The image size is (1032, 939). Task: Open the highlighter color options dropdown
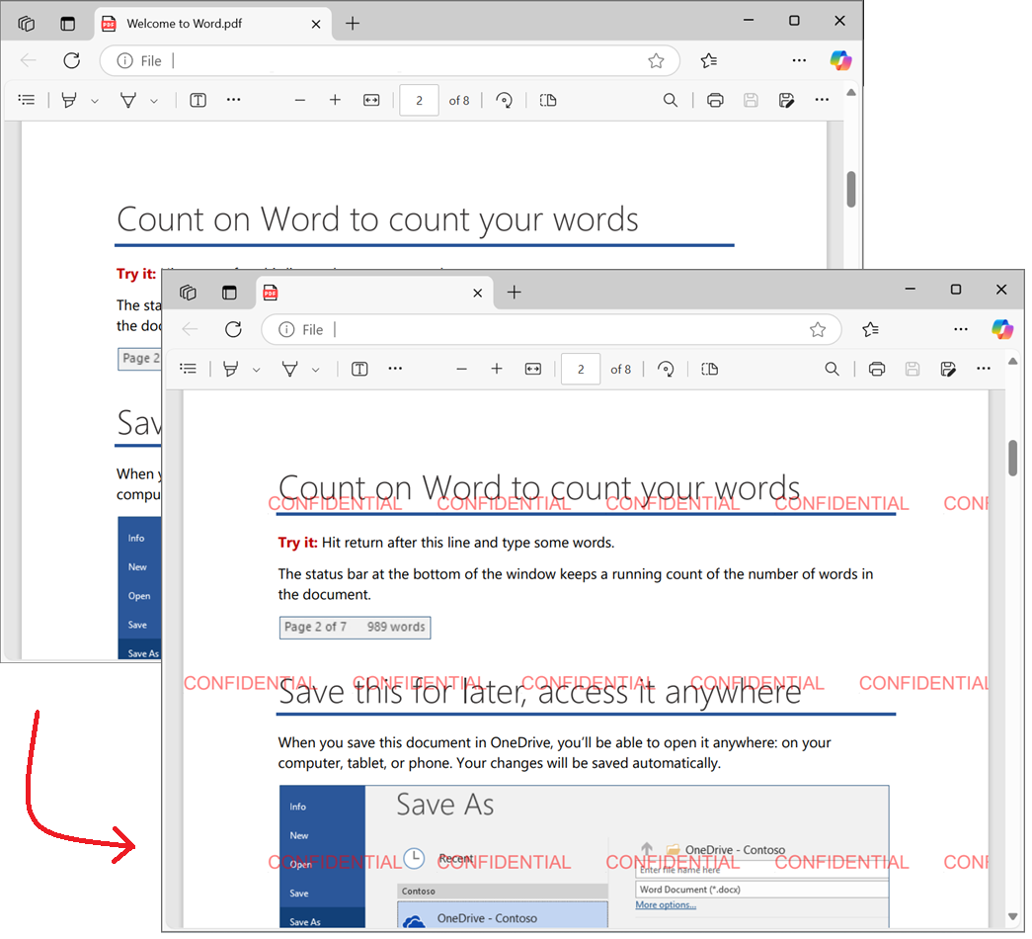[256, 369]
